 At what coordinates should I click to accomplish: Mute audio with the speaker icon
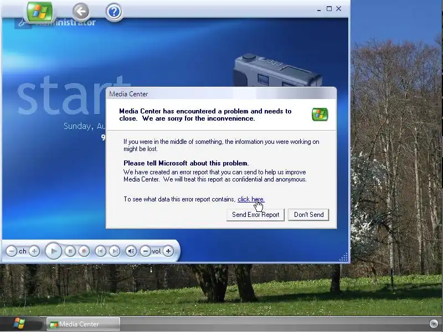click(131, 251)
